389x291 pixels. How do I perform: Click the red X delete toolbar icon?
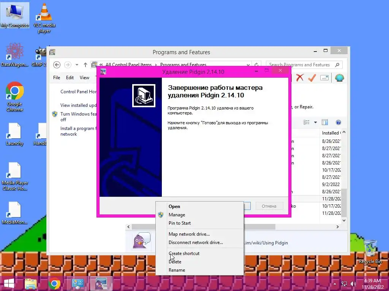300,78
